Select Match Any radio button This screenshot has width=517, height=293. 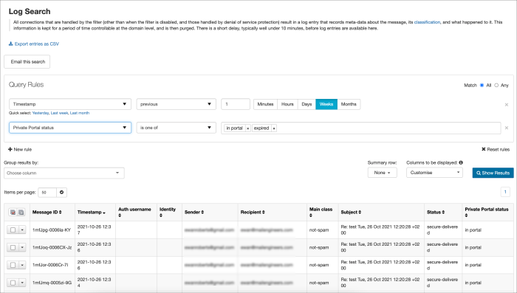496,86
